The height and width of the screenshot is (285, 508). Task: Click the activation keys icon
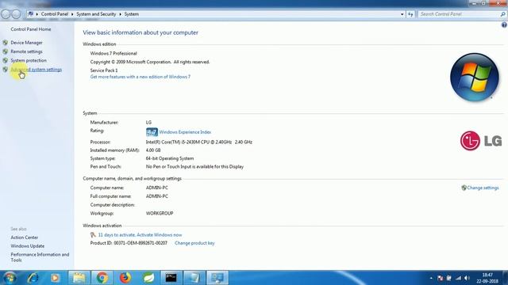point(93,235)
